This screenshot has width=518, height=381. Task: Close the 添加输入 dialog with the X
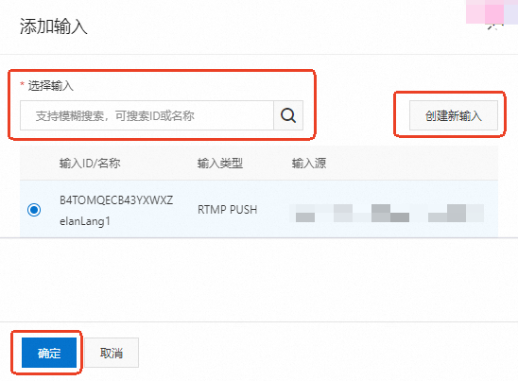coord(494,26)
